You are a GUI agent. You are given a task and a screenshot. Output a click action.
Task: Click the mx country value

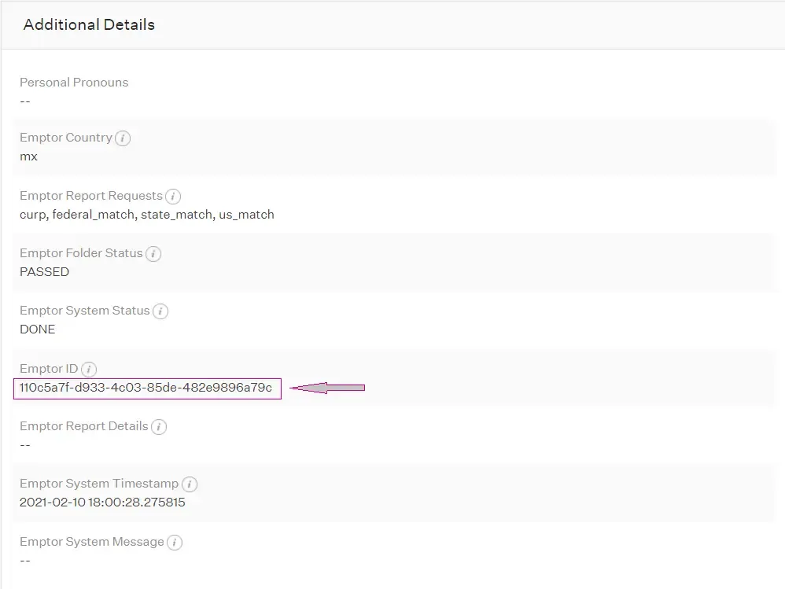pos(28,156)
